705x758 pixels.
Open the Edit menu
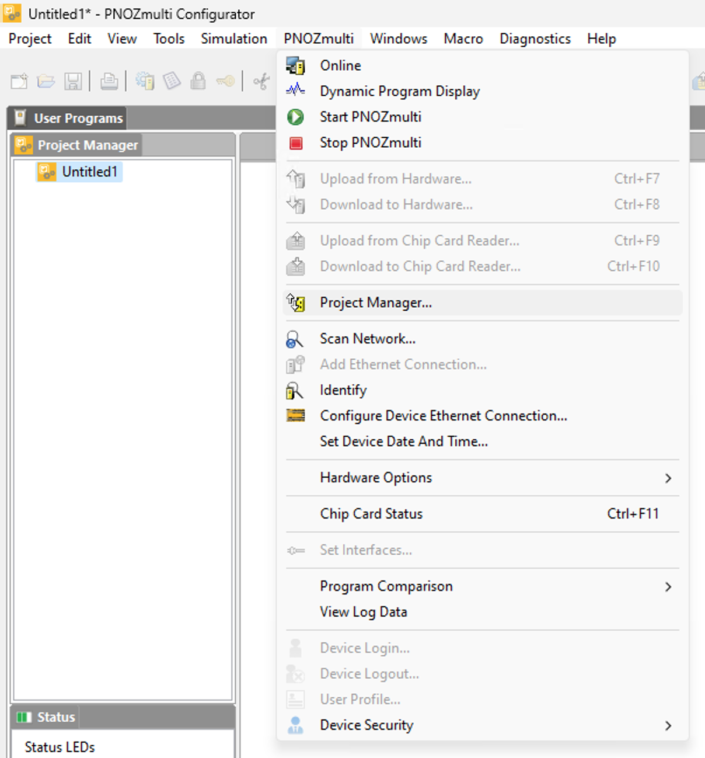point(79,39)
